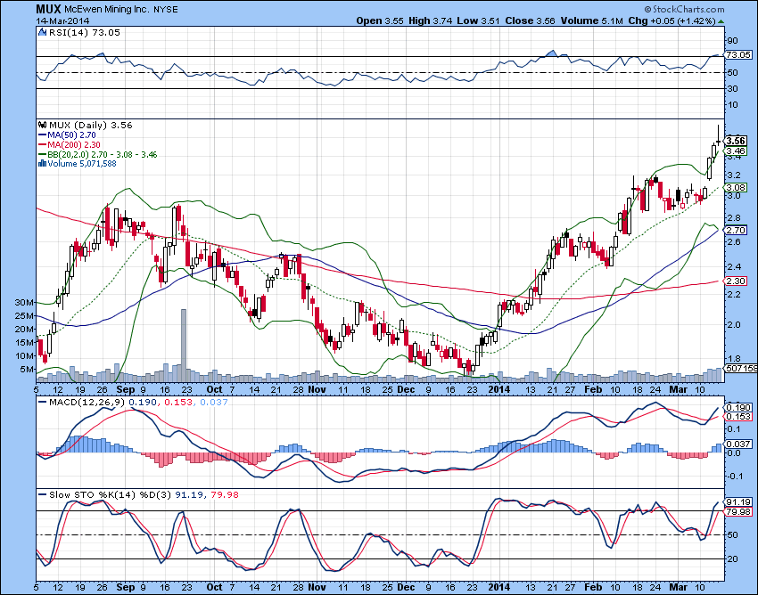Screen dimensions: 758x595
Task: Click the 0.190 MACD line value tag
Action: tap(738, 408)
